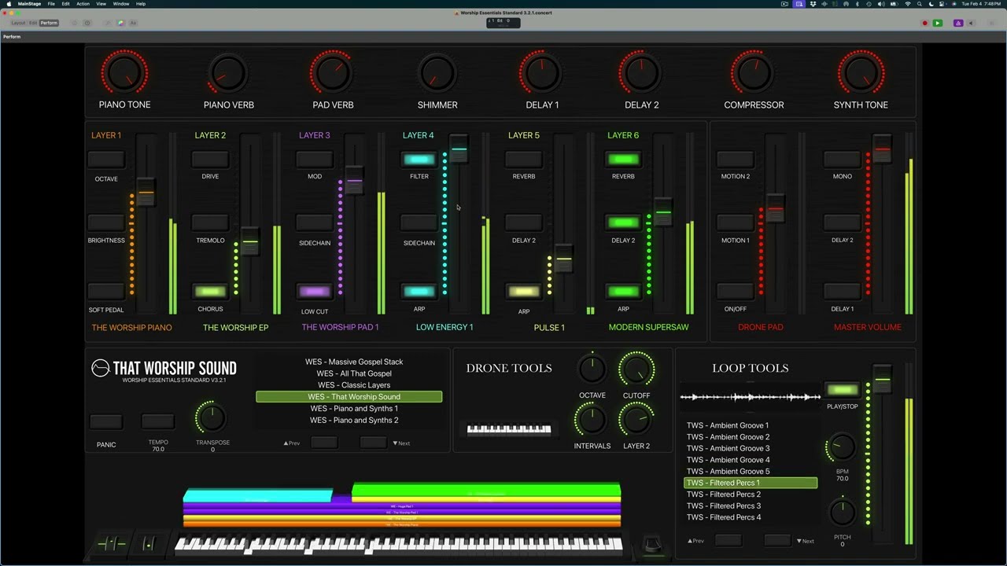Click the PIANO VERB knob
The width and height of the screenshot is (1007, 566).
228,73
